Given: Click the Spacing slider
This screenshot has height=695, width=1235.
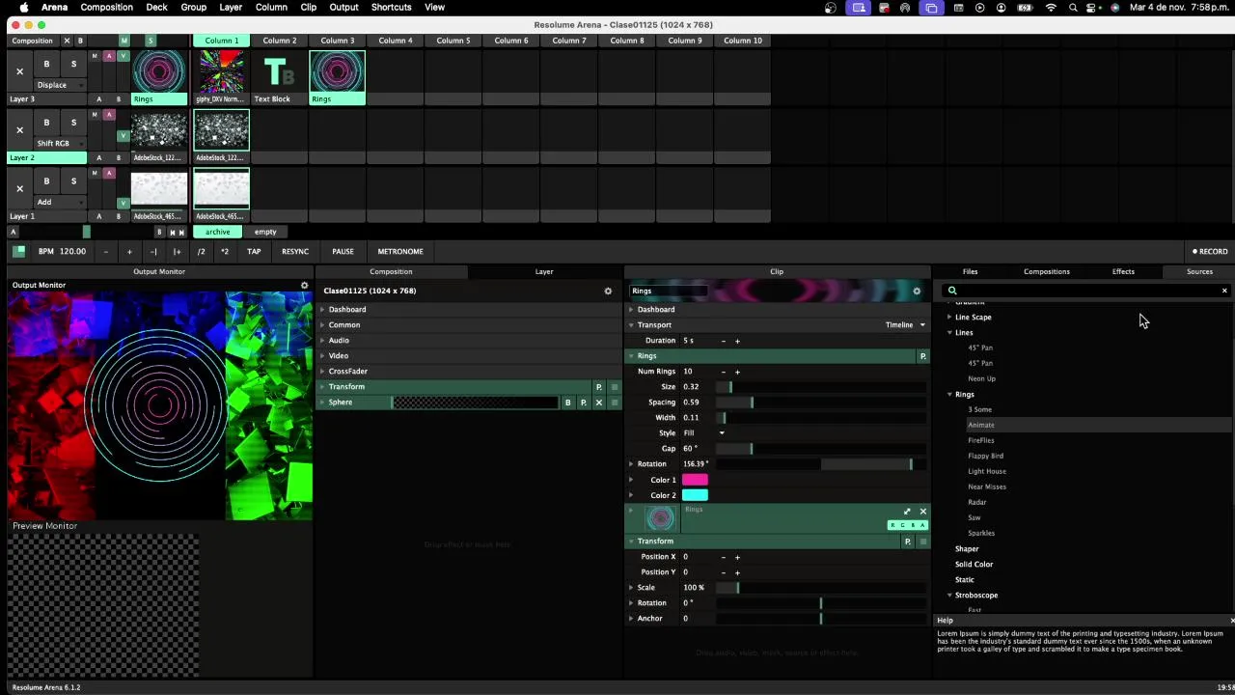Looking at the screenshot, I should click(820, 403).
